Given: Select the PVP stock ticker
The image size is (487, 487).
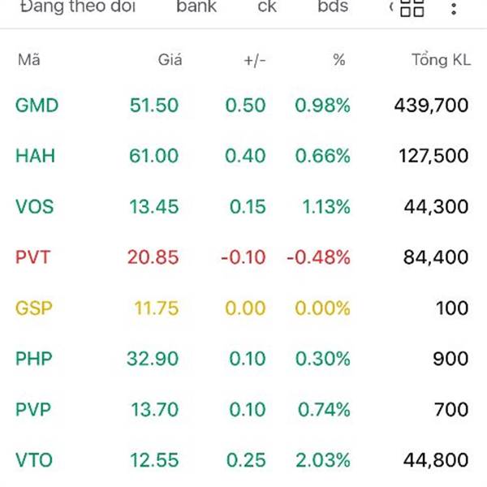Looking at the screenshot, I should 33,409.
